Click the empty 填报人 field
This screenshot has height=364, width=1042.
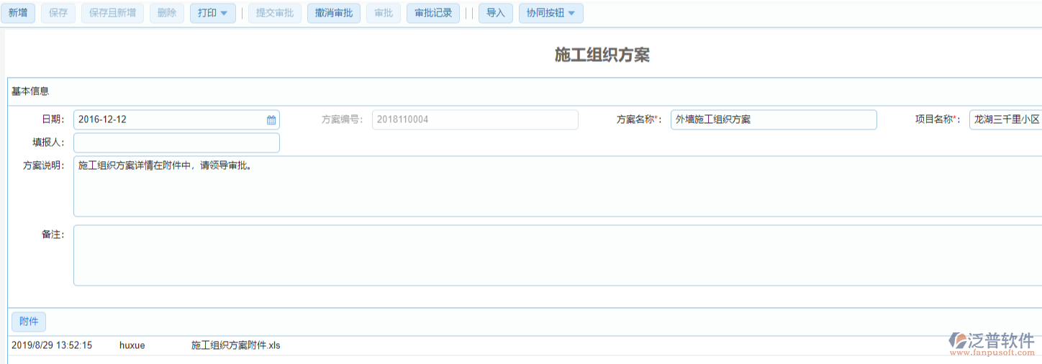tap(176, 143)
